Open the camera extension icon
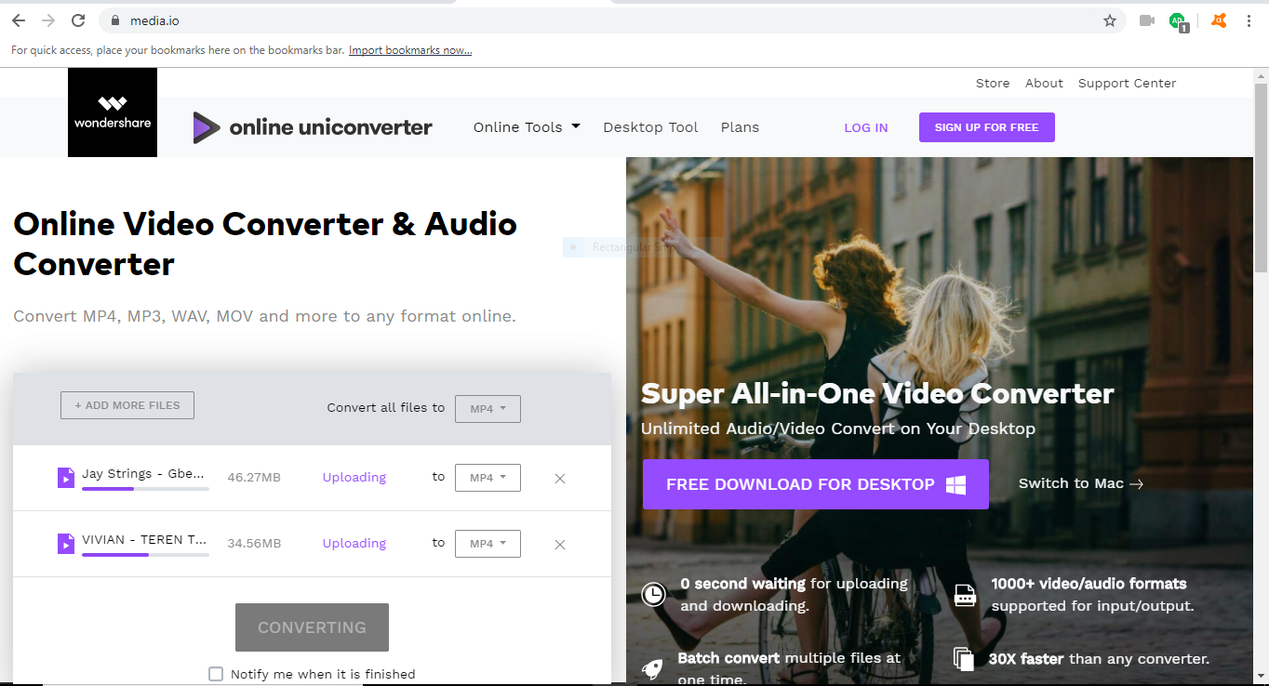The image size is (1269, 686). (1147, 20)
